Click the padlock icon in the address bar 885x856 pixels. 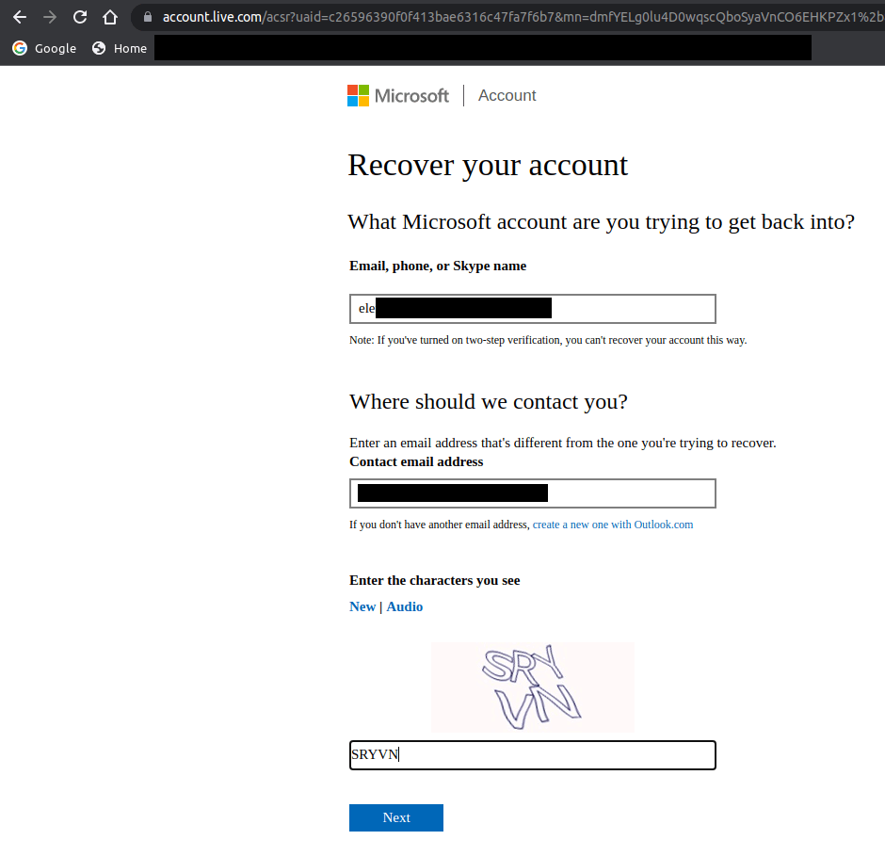(x=146, y=16)
